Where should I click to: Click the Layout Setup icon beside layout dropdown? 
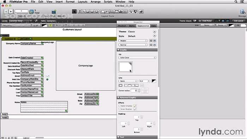(36, 21)
